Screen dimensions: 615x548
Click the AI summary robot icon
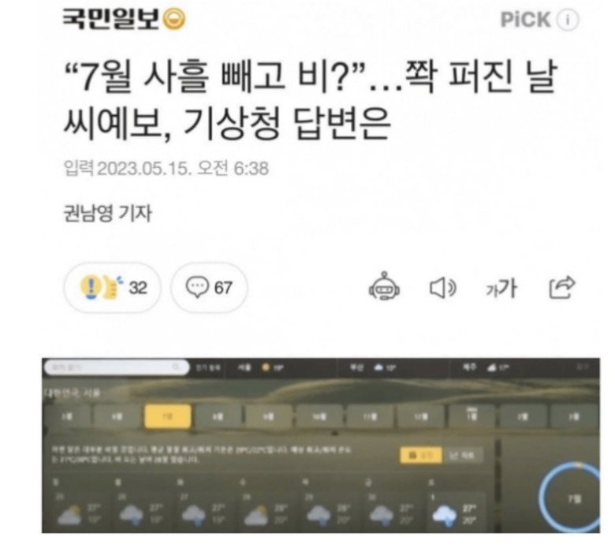point(384,286)
